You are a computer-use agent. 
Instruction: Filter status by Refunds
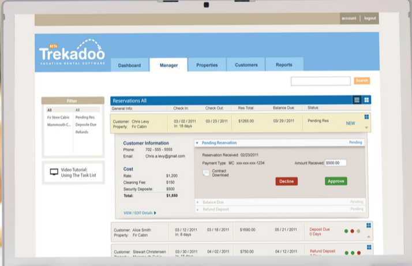82,132
